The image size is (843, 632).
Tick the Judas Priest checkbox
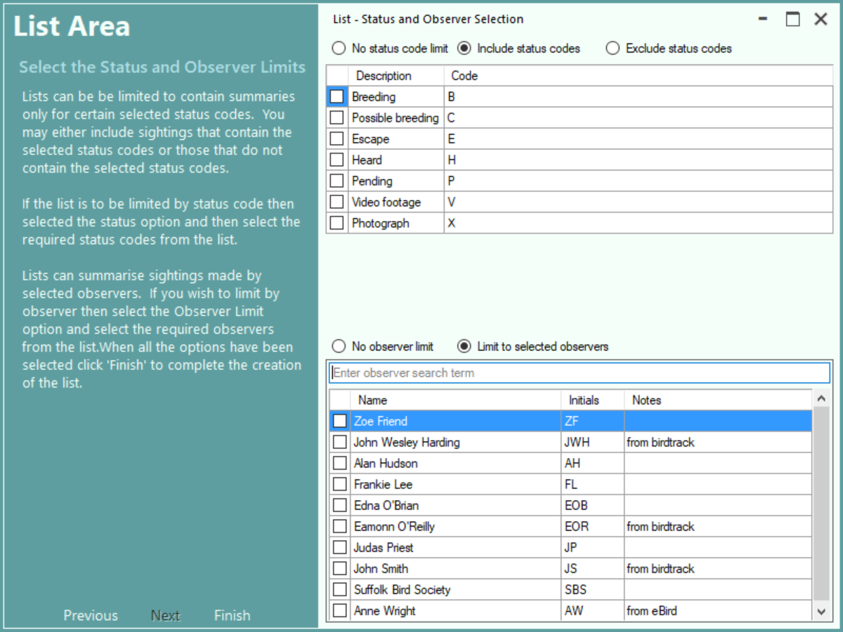340,548
